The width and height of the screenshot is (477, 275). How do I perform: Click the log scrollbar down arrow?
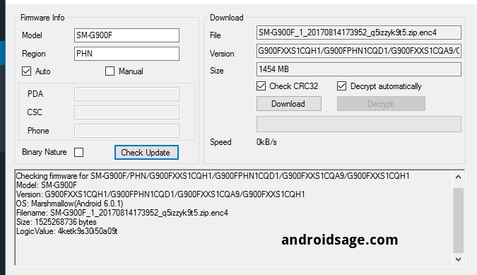pyautogui.click(x=458, y=259)
